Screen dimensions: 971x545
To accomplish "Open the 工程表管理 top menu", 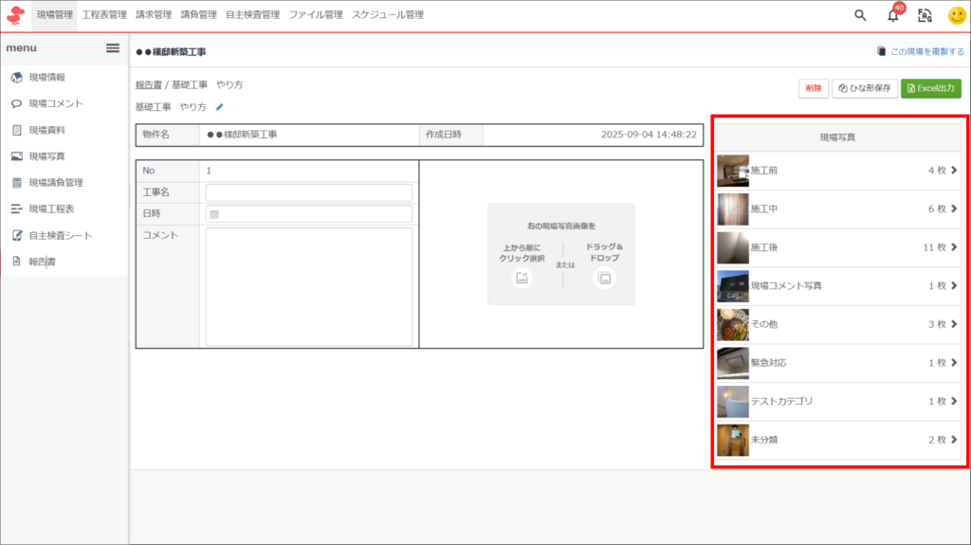I will coord(104,15).
